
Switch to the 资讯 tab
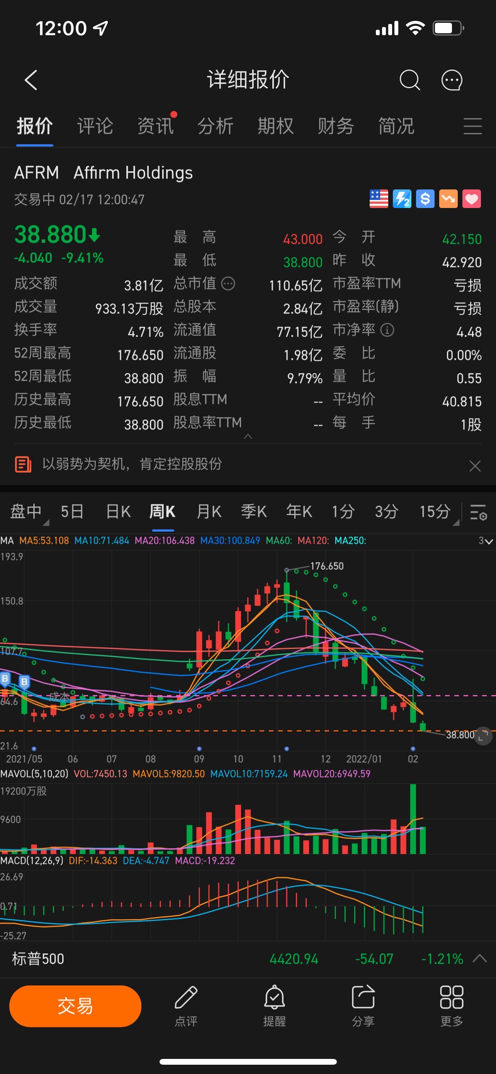(155, 126)
